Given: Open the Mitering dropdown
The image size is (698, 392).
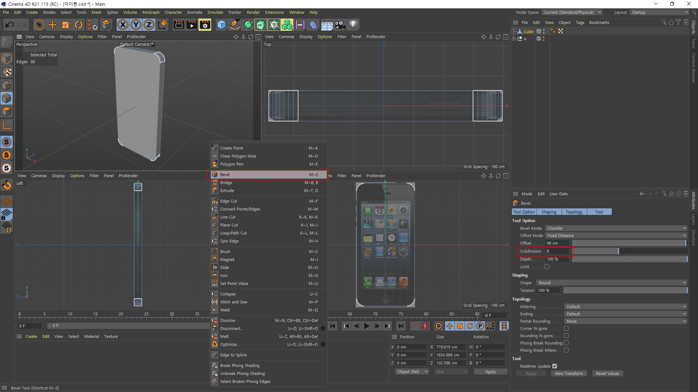Looking at the screenshot, I should pos(625,307).
